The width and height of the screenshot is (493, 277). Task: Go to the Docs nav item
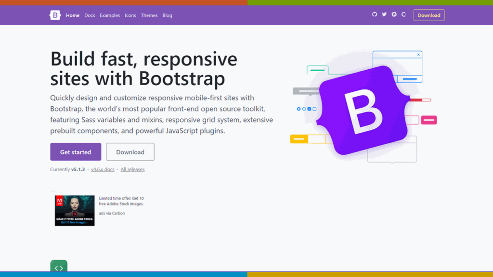pyautogui.click(x=90, y=15)
